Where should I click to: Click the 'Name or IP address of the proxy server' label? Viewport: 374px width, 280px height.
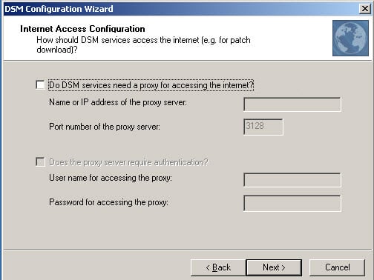click(x=118, y=102)
